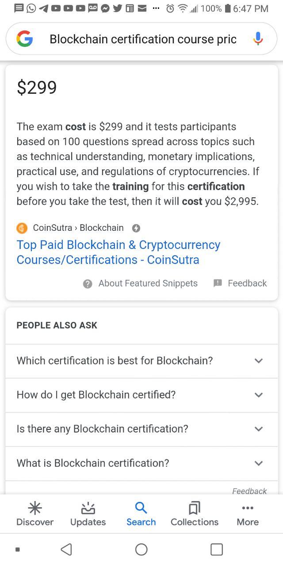Open the Discover tab
The height and width of the screenshot is (566, 283).
coord(35,514)
